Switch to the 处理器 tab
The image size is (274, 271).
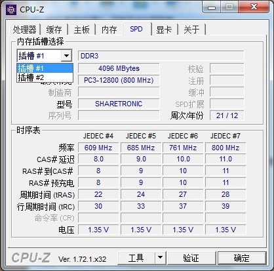(24, 30)
